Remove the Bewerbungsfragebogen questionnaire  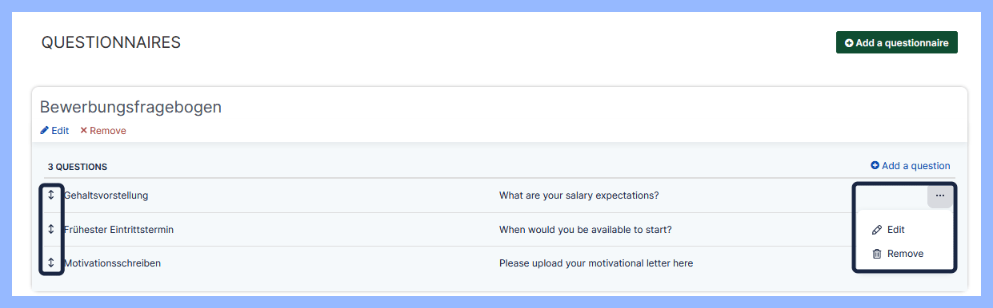103,131
